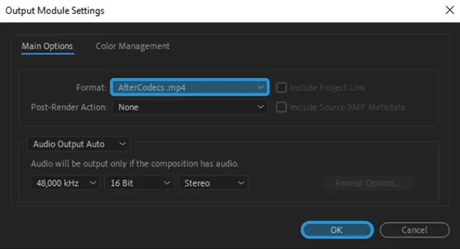460x249 pixels.
Task: Enable the Include Project Link checkbox
Action: 281,87
